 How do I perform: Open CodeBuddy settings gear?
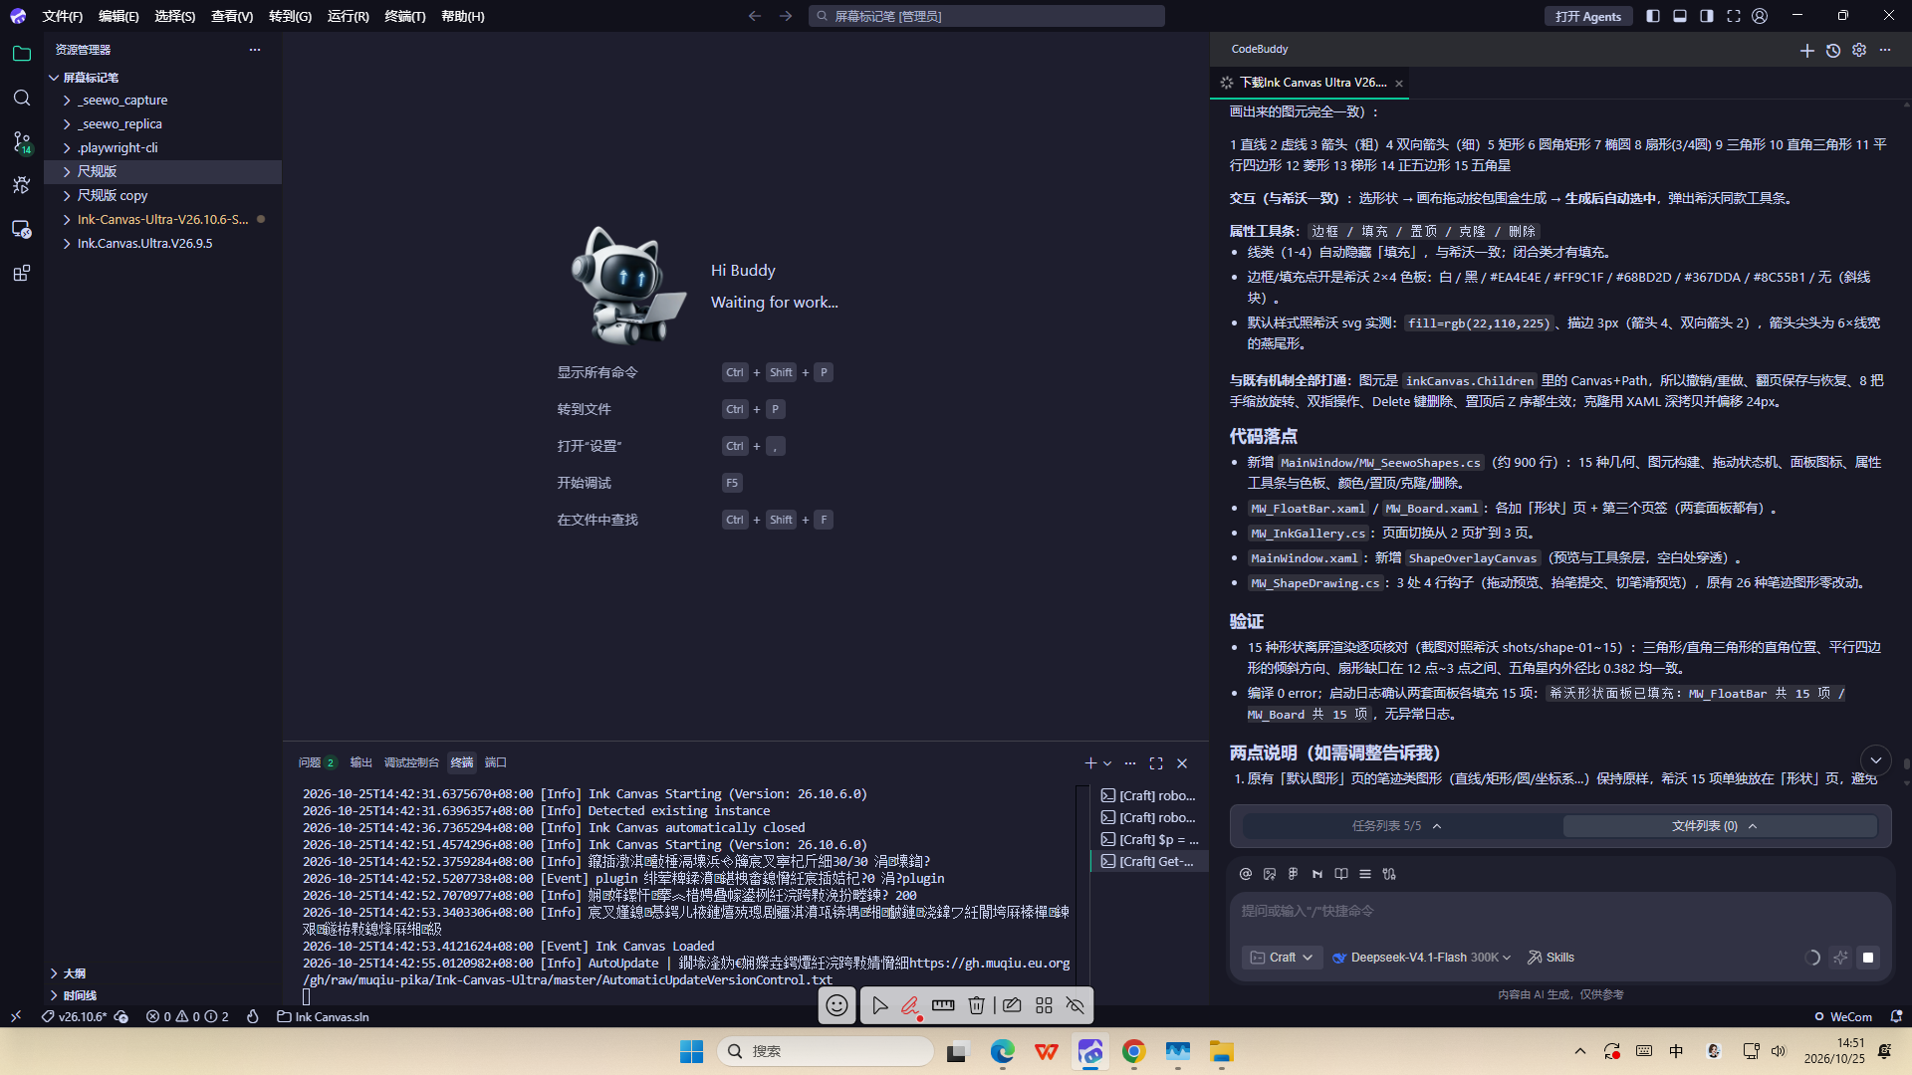point(1859,50)
